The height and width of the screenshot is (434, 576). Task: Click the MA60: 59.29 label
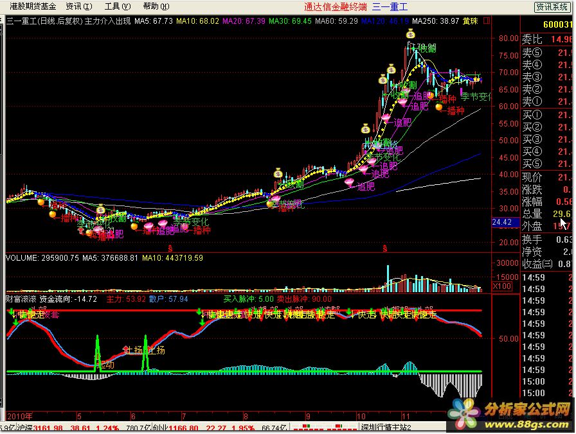pos(336,21)
